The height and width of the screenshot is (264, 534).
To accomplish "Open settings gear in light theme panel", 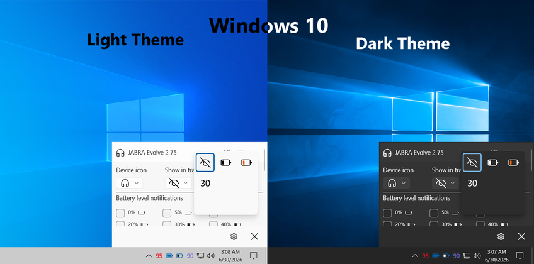I will (x=234, y=236).
